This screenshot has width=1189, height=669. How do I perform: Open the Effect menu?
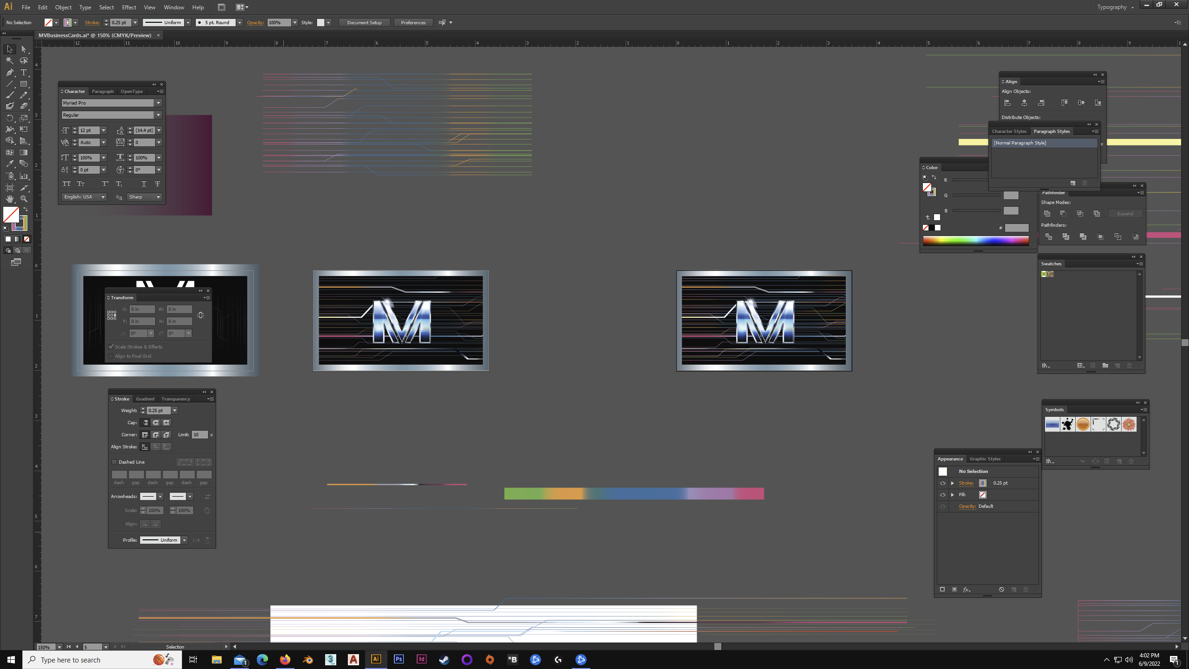tap(129, 7)
